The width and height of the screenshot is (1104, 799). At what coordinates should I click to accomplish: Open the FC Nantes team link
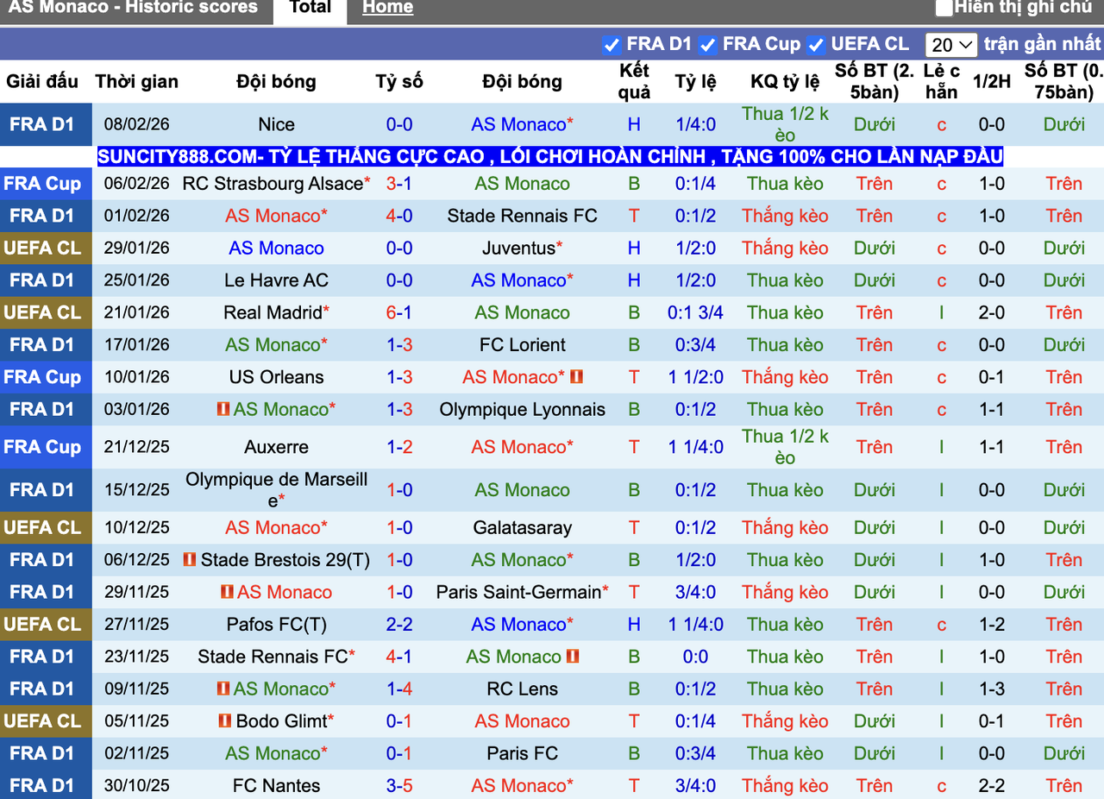click(276, 786)
